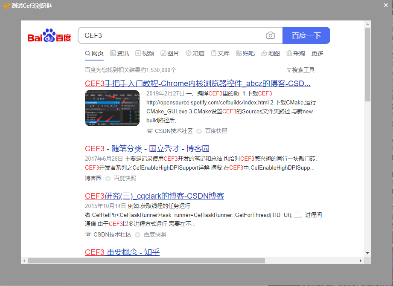Open CEF3手把手入门教程 result link

tap(198, 84)
